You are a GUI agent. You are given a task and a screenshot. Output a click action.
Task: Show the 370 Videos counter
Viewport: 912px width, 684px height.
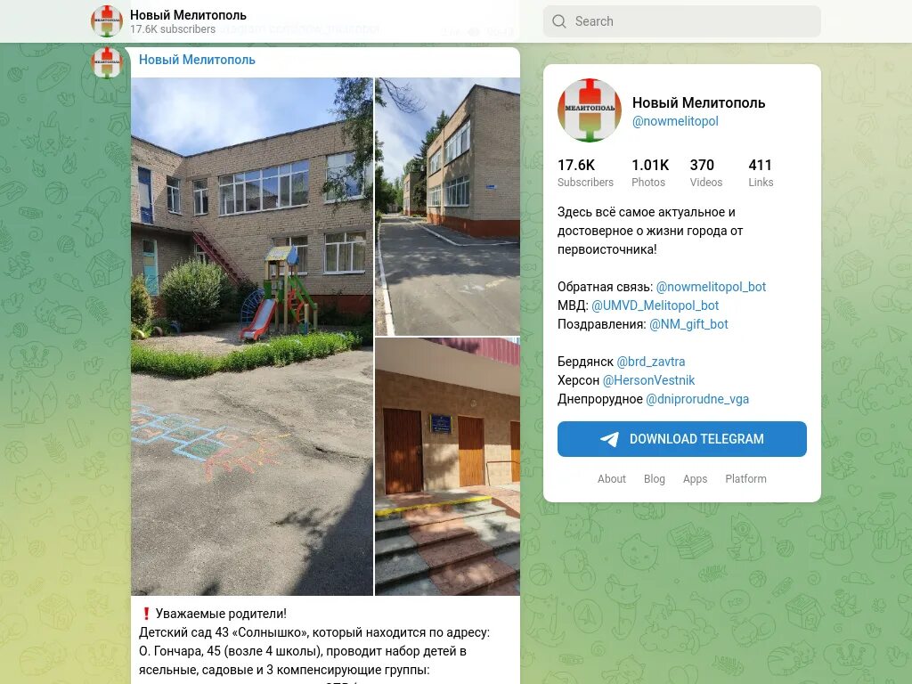coord(706,174)
